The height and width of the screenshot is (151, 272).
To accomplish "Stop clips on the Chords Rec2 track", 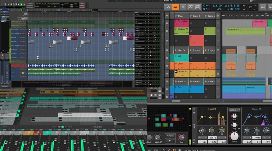I will click(x=167, y=23).
